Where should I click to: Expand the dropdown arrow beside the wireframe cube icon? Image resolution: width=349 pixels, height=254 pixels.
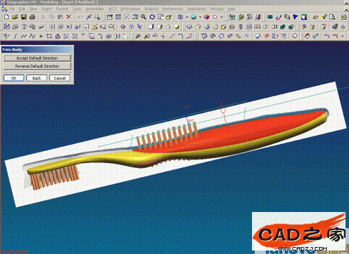[187, 17]
